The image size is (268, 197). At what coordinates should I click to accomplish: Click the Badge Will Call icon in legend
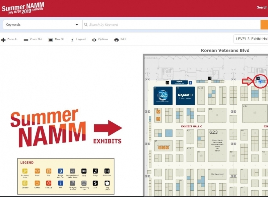click(x=61, y=171)
